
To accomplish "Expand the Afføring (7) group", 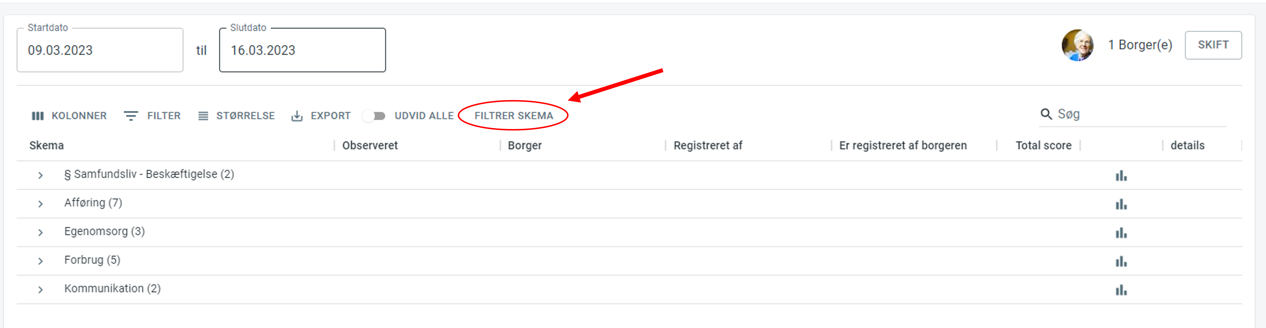I will 40,204.
